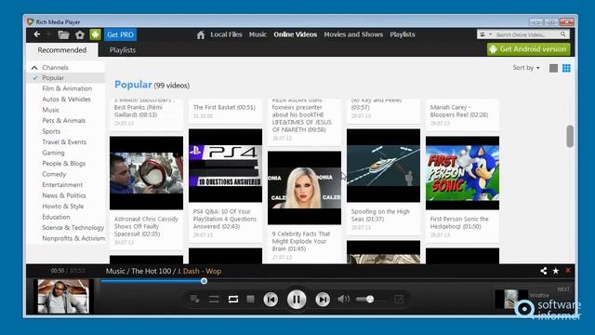Viewport: 595px width, 335px height.
Task: Click The First Basket video title
Action: (224, 107)
